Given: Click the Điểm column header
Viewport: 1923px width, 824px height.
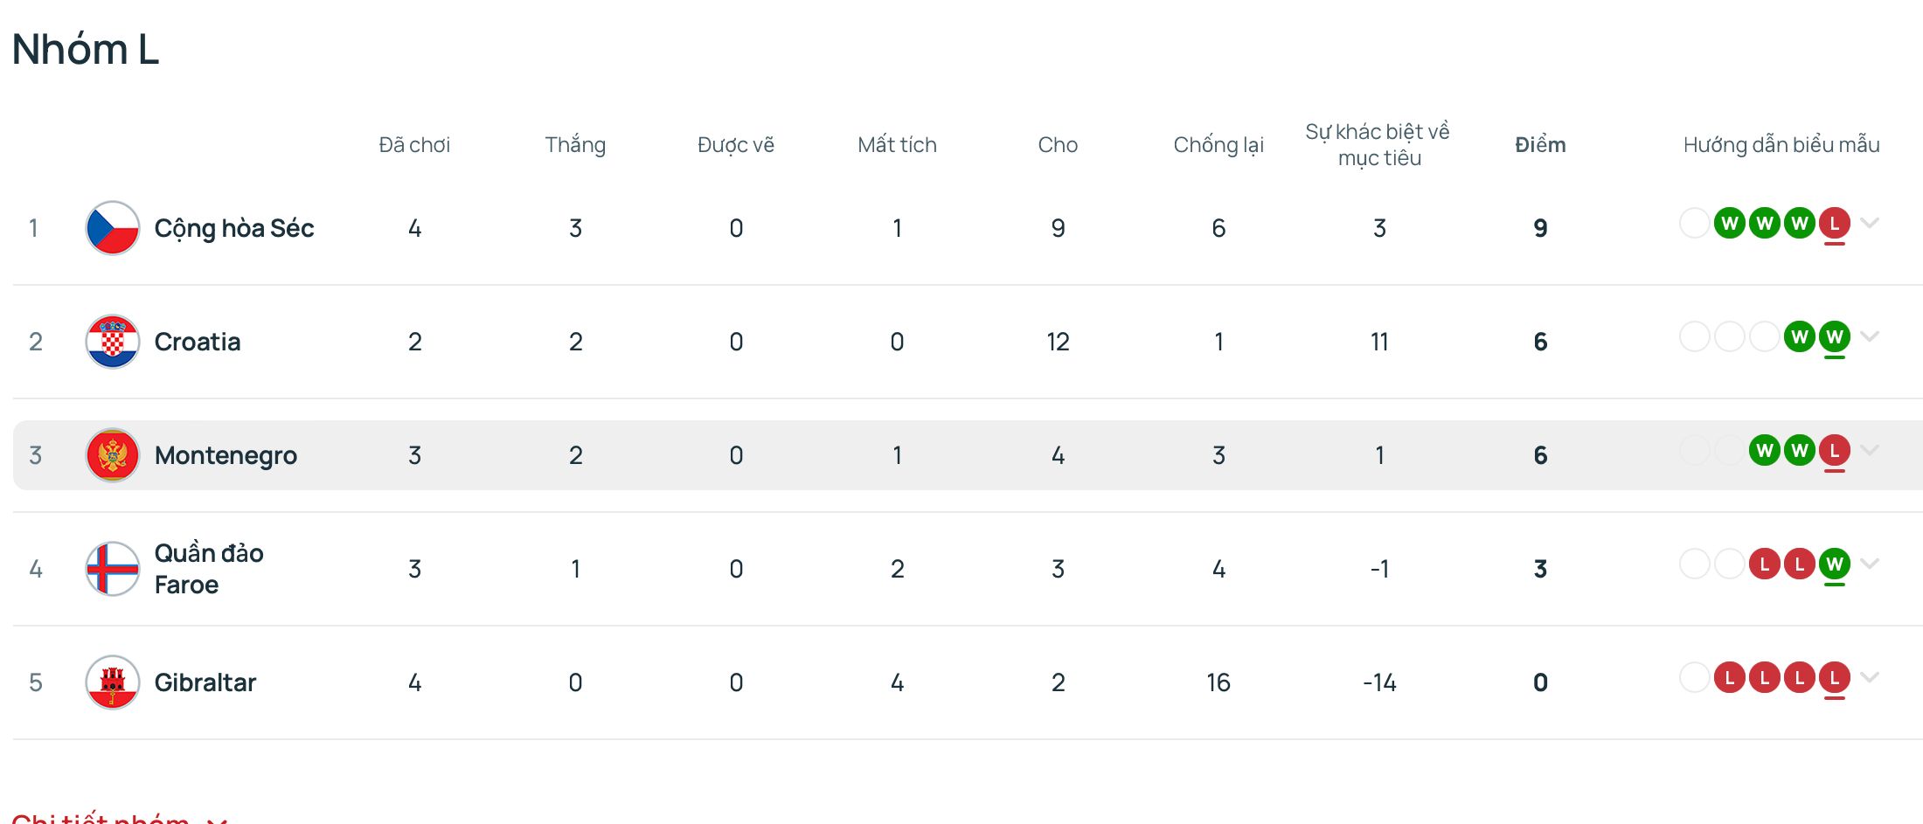Looking at the screenshot, I should tap(1540, 145).
